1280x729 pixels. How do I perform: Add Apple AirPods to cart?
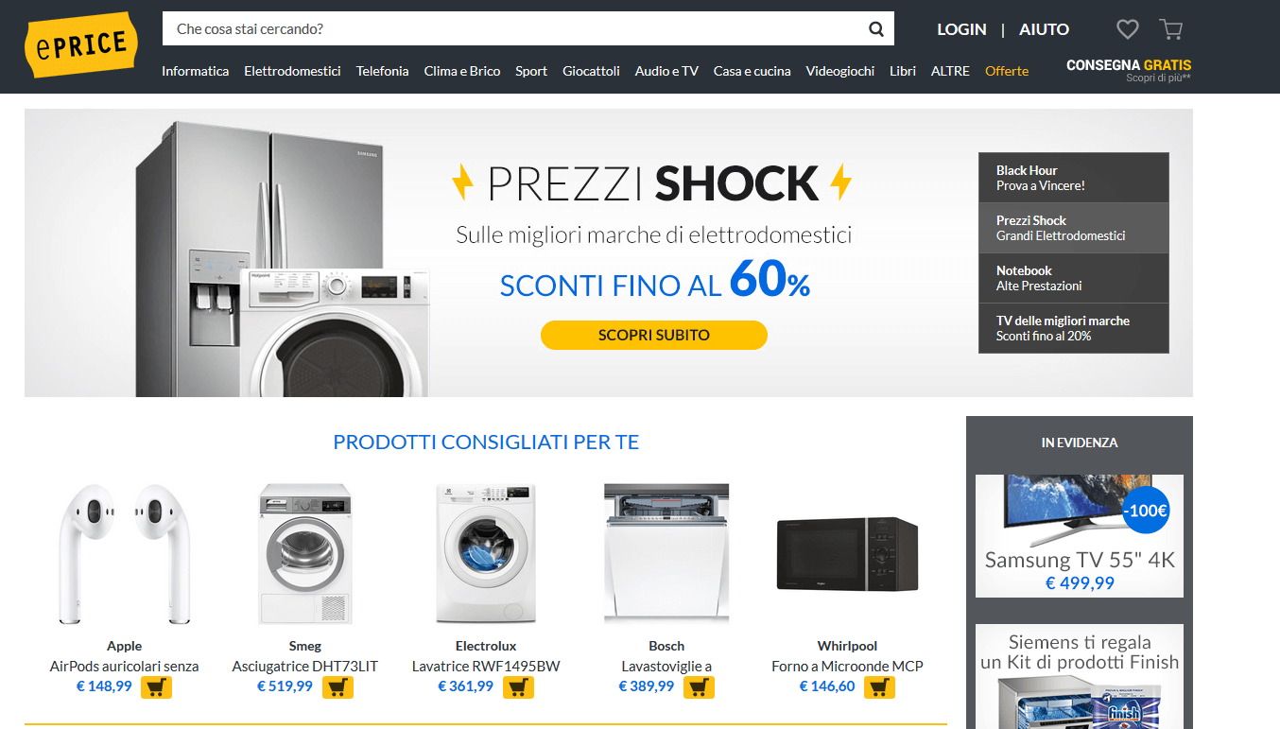coord(156,687)
